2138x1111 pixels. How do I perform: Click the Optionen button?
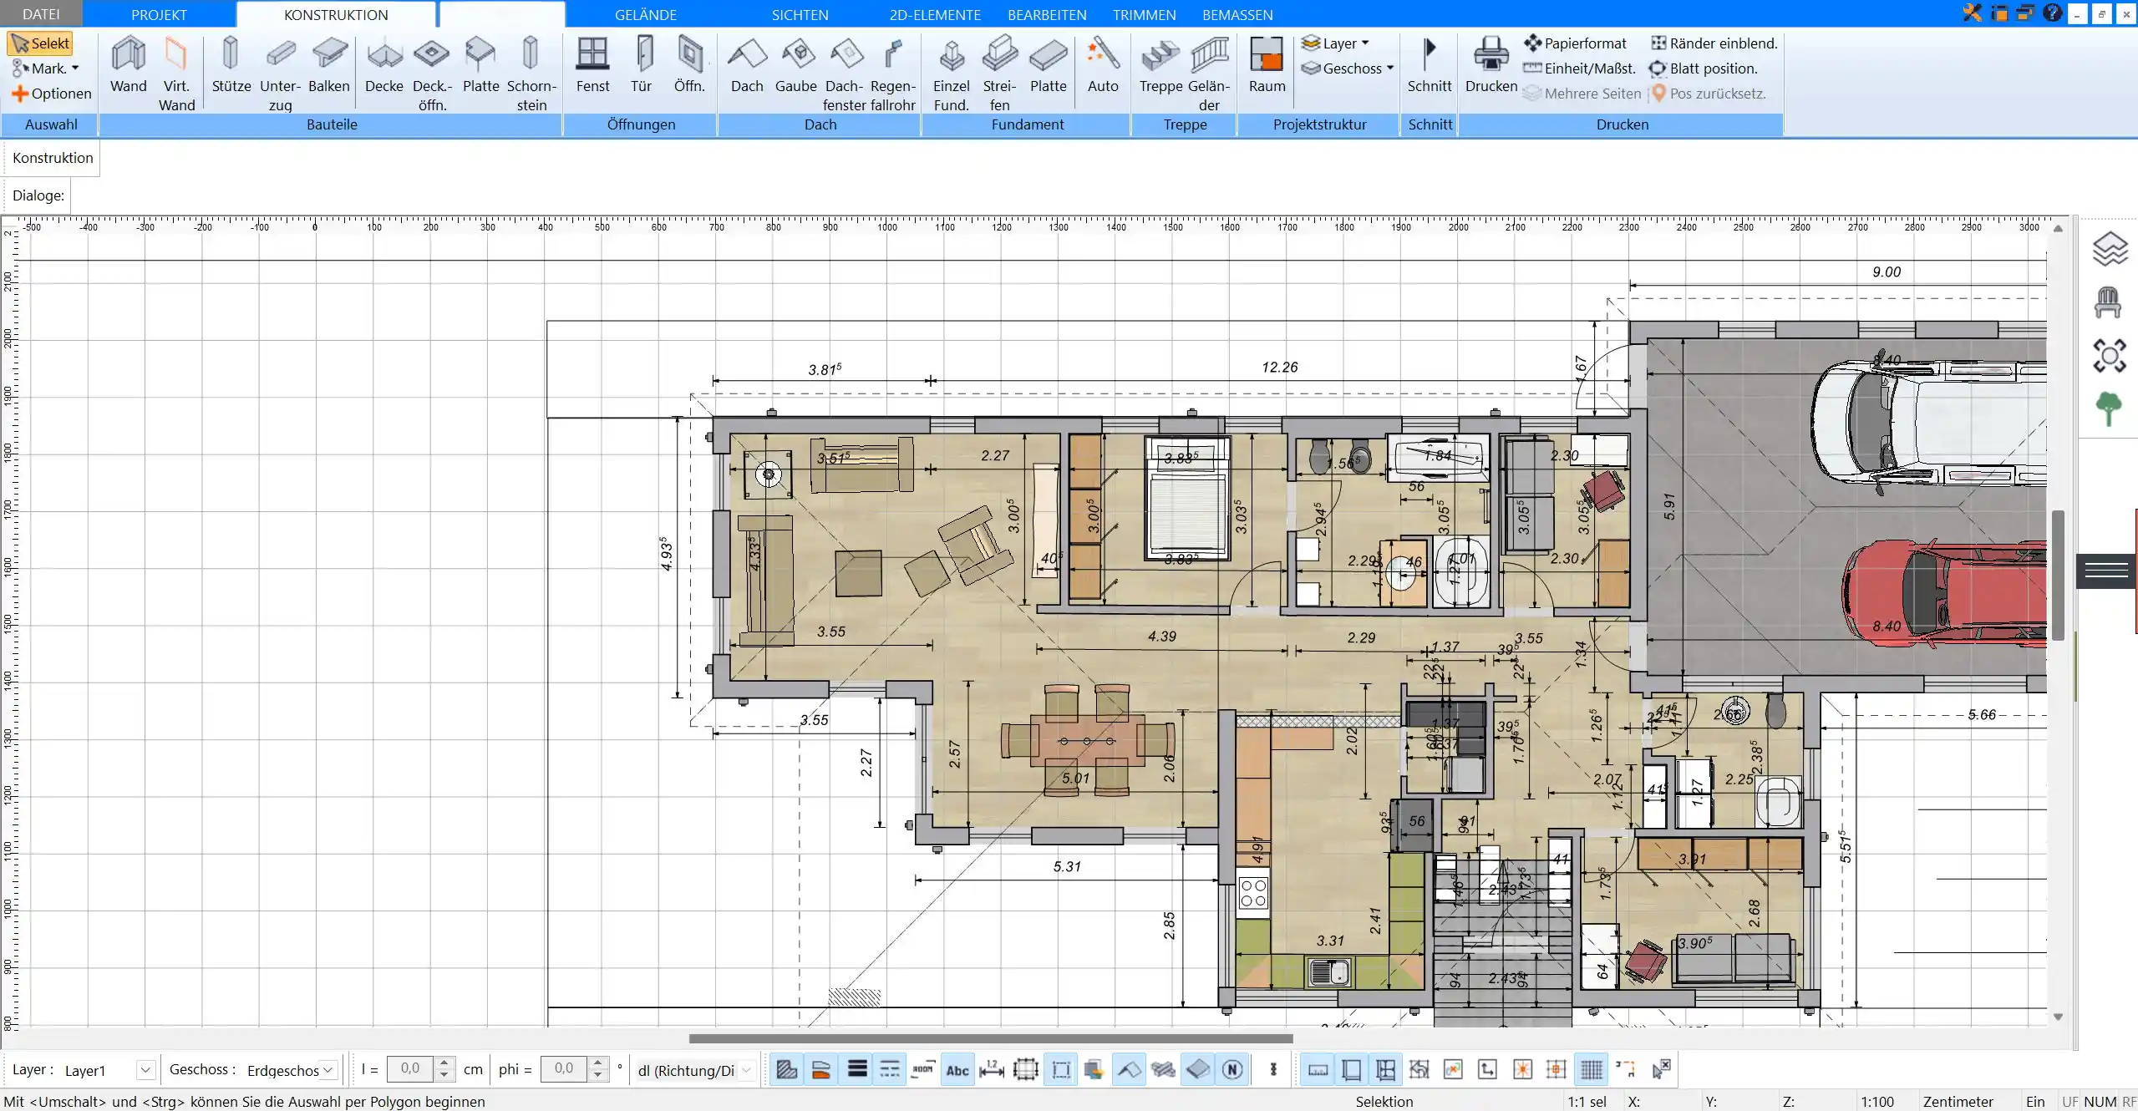click(51, 94)
